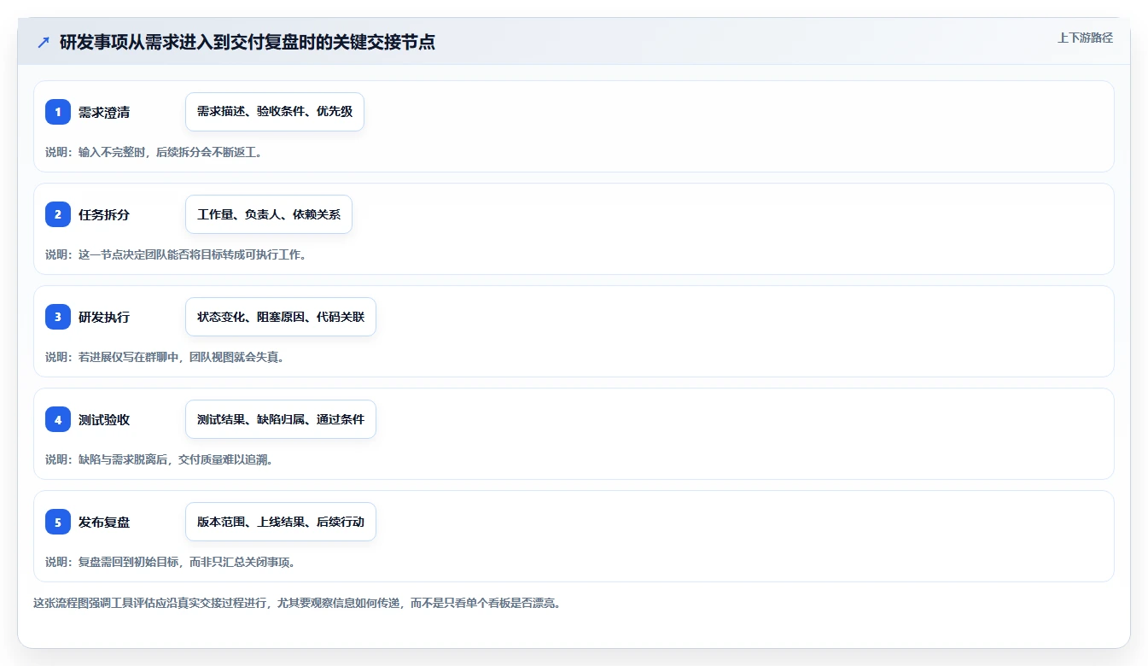Click the 上下游路径 label

[x=1085, y=38]
